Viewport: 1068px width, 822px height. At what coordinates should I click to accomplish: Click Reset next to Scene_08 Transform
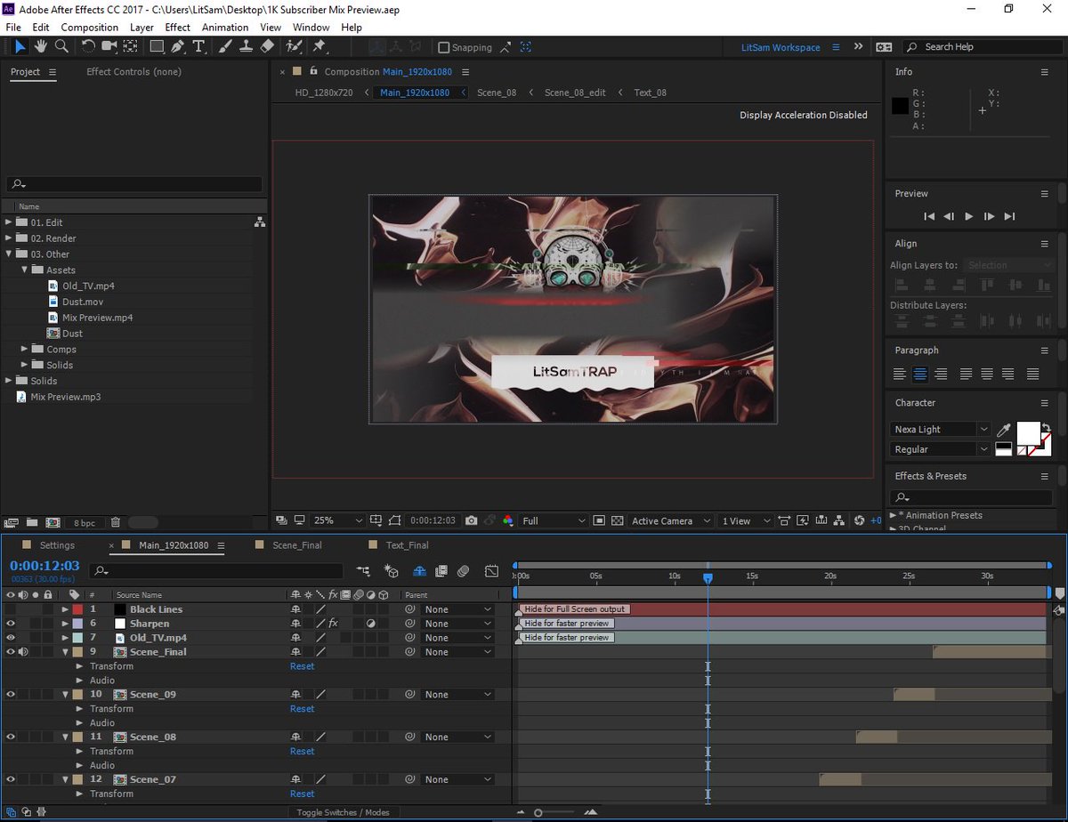click(x=302, y=751)
